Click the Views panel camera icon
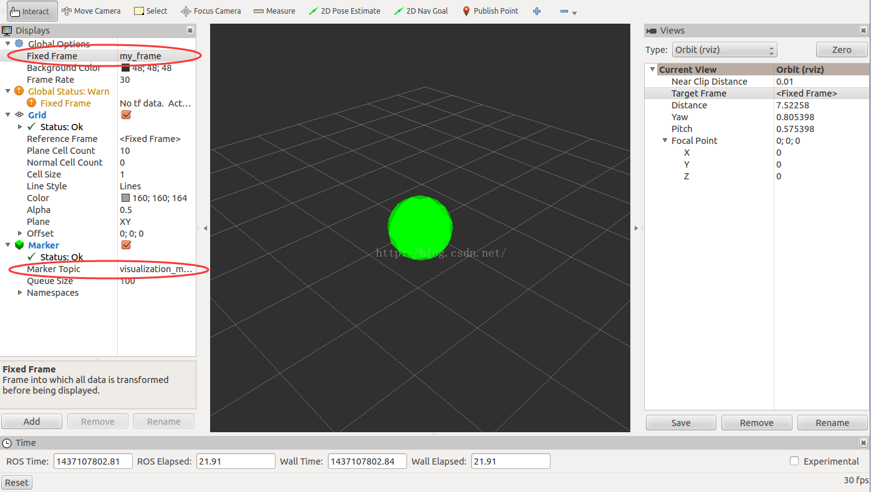 (x=652, y=31)
